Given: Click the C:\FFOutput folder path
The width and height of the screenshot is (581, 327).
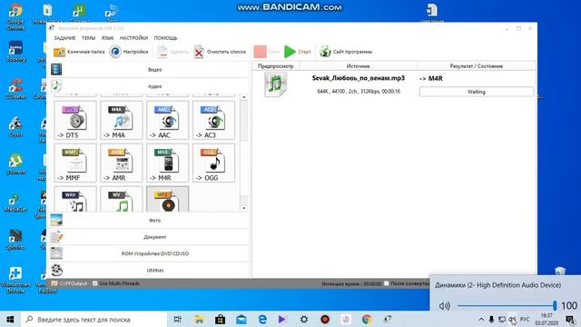Looking at the screenshot, I should click(73, 283).
